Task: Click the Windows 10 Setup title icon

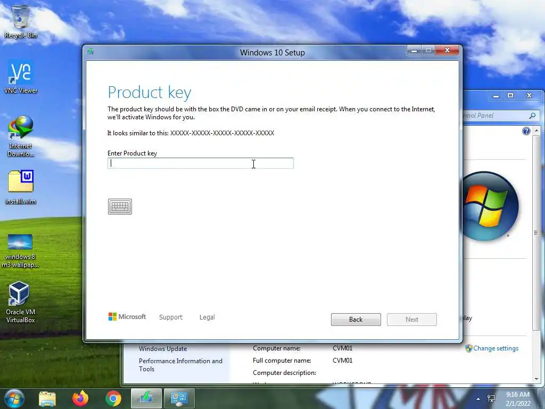Action: pyautogui.click(x=90, y=52)
